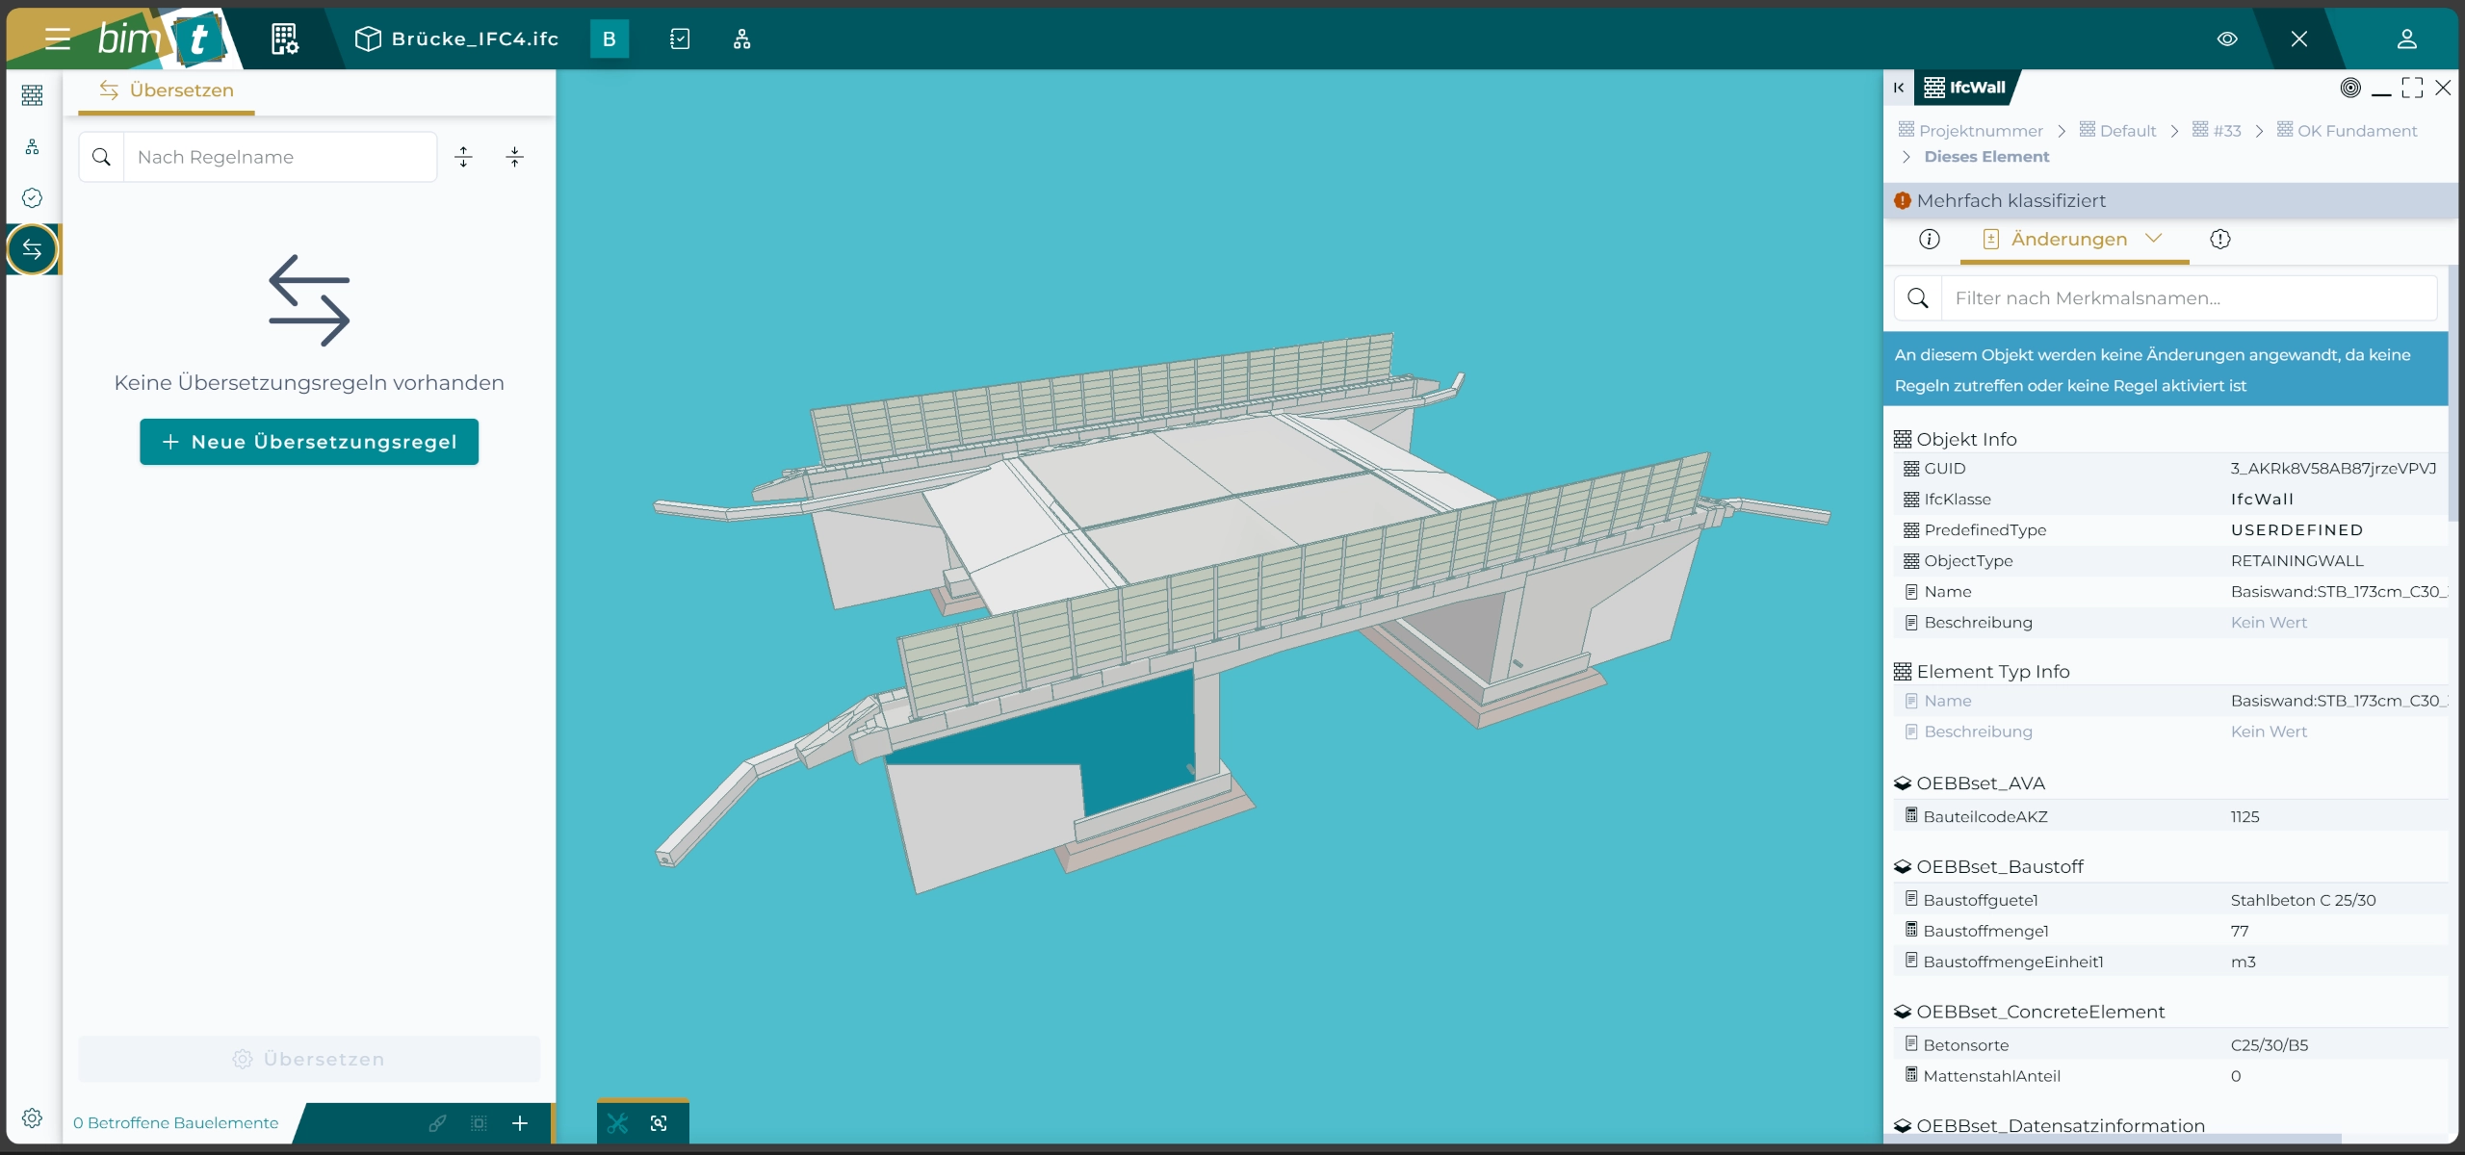This screenshot has width=2465, height=1155.
Task: Open the checklist icon in top bar
Action: [x=680, y=38]
